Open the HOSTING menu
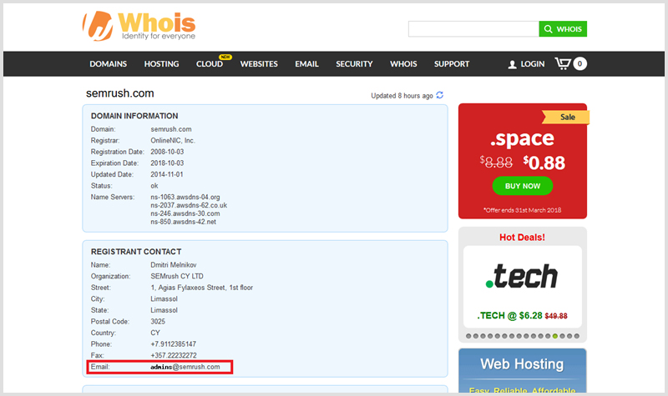Image resolution: width=668 pixels, height=396 pixels. tap(161, 64)
